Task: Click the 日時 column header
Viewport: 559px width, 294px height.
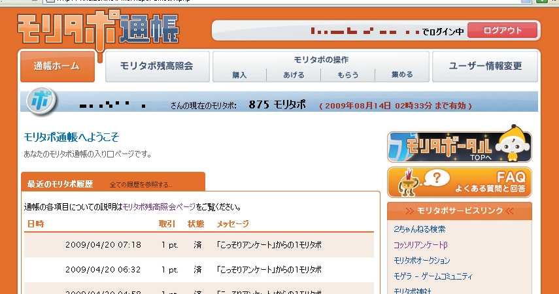Action: [36, 224]
